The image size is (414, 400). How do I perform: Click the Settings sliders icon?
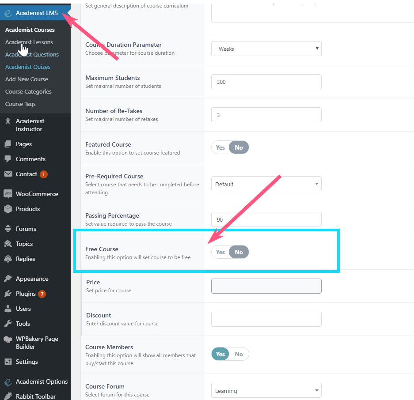click(8, 362)
